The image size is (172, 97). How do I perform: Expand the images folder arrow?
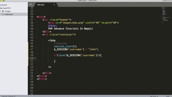[x=1, y=11]
